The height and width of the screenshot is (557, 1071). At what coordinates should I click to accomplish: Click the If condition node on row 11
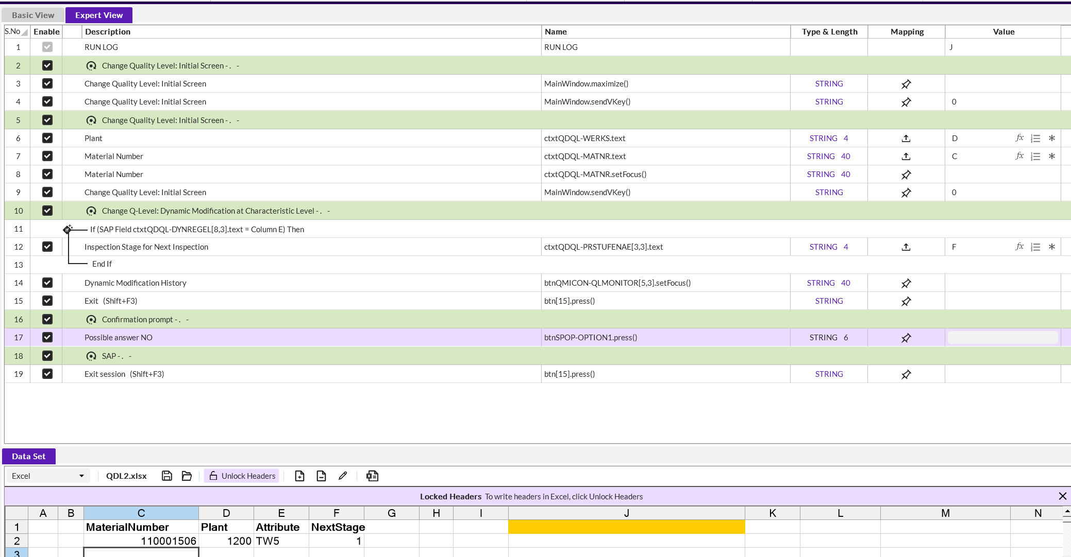tap(68, 229)
